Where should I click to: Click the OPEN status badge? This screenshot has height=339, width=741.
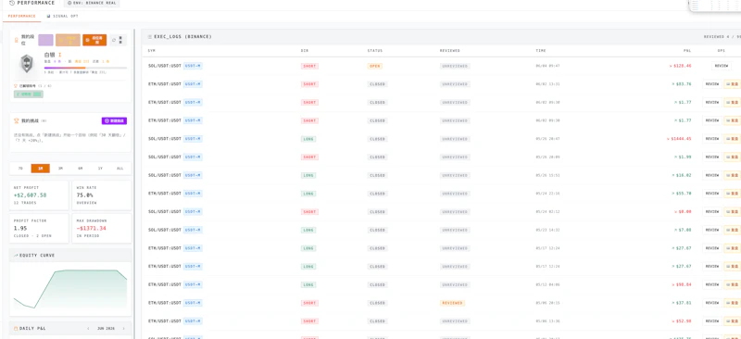[375, 66]
